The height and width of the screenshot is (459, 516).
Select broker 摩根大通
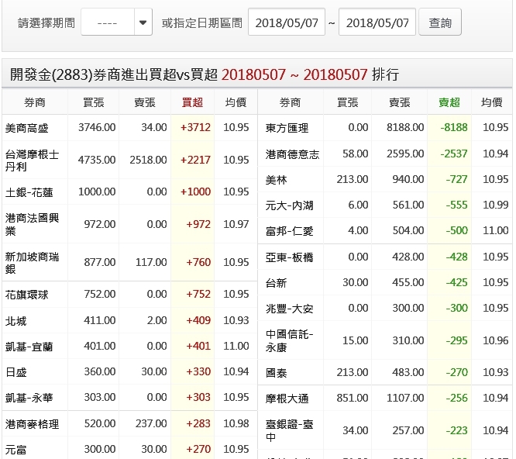point(287,399)
